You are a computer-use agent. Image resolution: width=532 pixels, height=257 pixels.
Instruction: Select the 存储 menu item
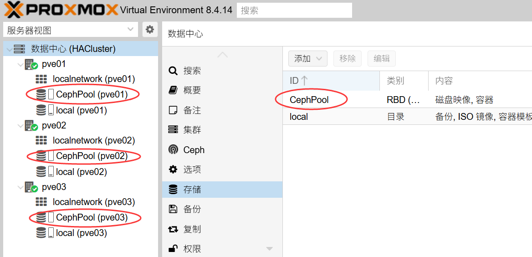[222, 190]
